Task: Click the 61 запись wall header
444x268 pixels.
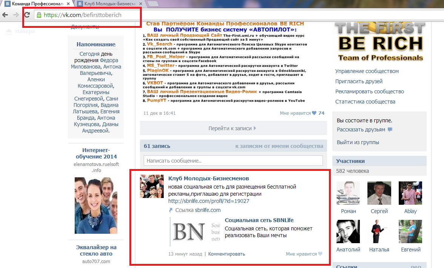Action: 157,146
